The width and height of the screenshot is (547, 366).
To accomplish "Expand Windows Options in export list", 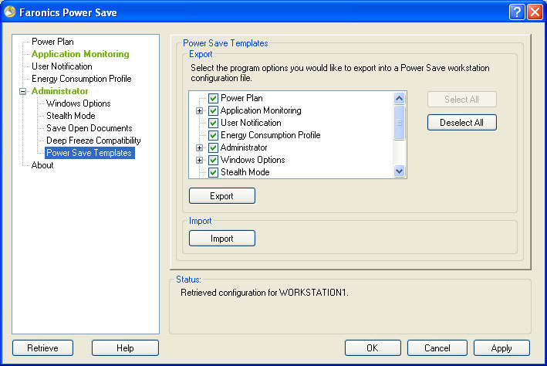I will [199, 160].
